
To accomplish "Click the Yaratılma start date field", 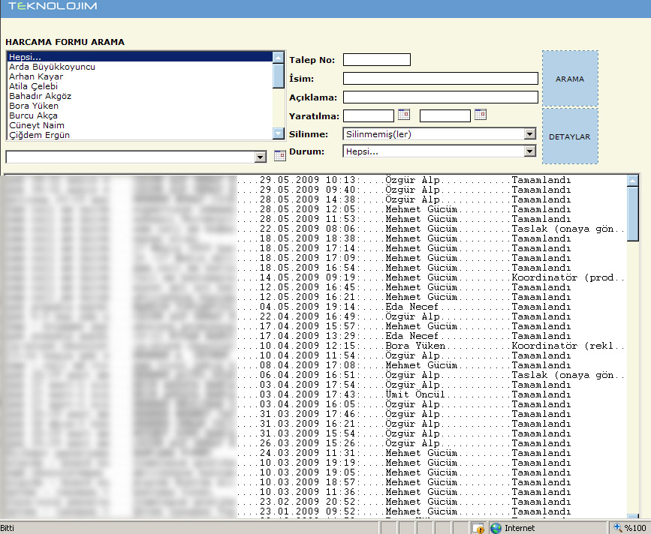I will (369, 115).
